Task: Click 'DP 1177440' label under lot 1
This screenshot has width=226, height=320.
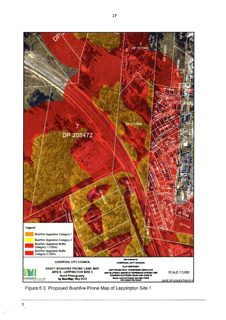Action: (x=134, y=124)
